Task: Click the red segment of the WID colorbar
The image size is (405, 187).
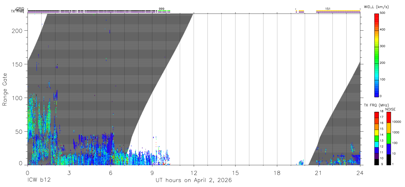Action: [376, 22]
